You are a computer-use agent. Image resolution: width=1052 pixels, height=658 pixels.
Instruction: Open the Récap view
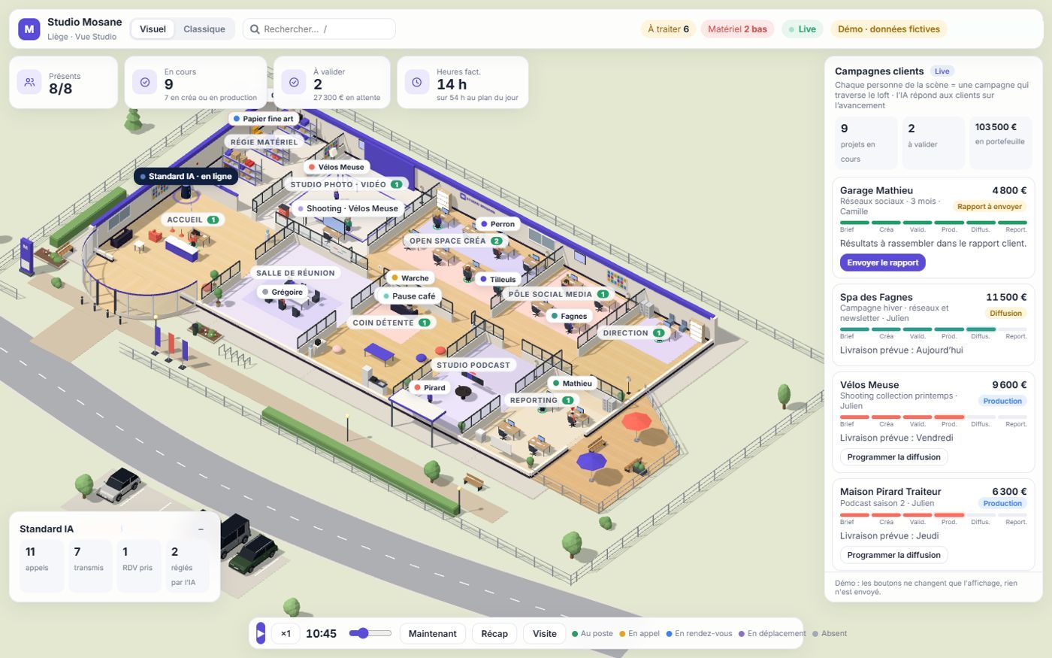pos(494,633)
